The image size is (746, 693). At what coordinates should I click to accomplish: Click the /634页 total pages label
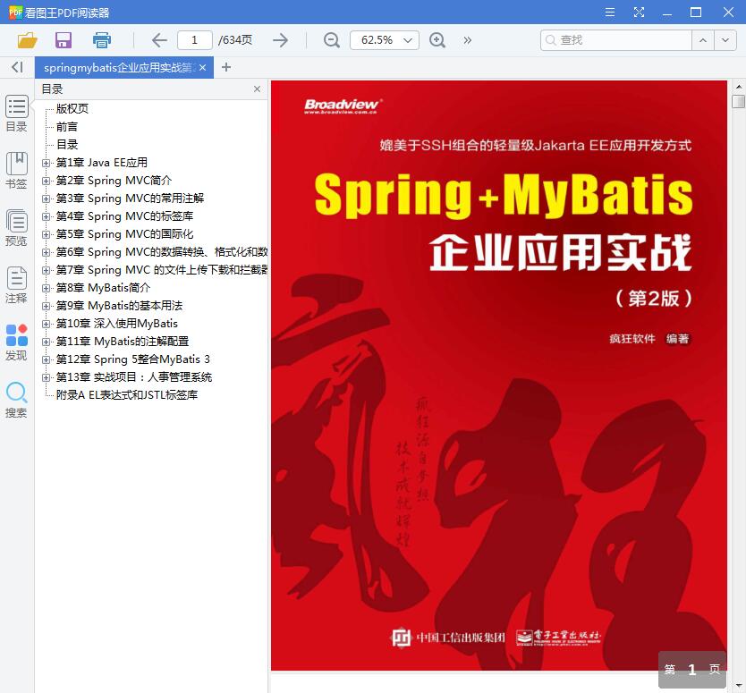(235, 40)
